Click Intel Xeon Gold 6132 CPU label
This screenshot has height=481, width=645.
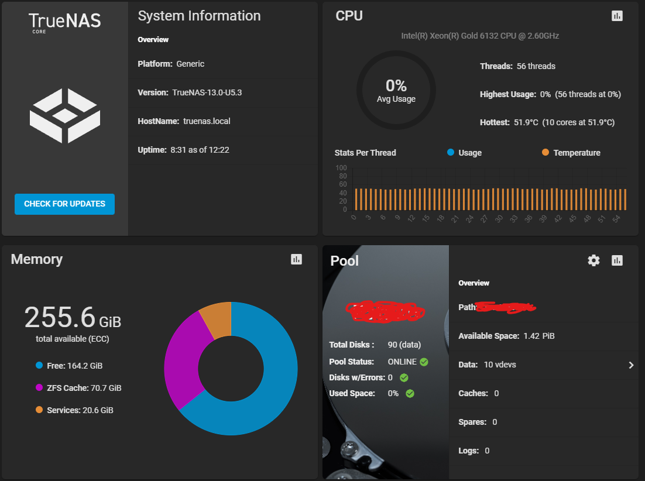point(480,36)
